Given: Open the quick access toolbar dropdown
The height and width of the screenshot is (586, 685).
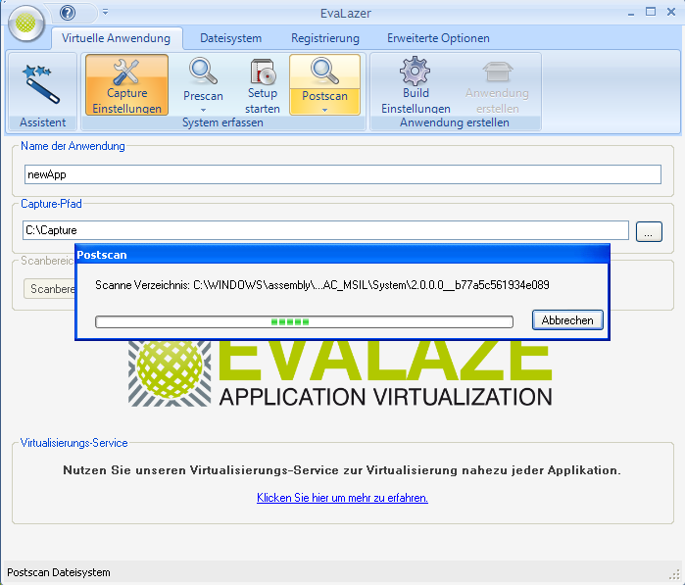Looking at the screenshot, I should [105, 13].
